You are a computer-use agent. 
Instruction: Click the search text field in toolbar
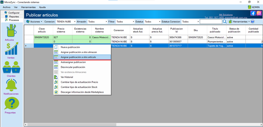[x=211, y=22]
